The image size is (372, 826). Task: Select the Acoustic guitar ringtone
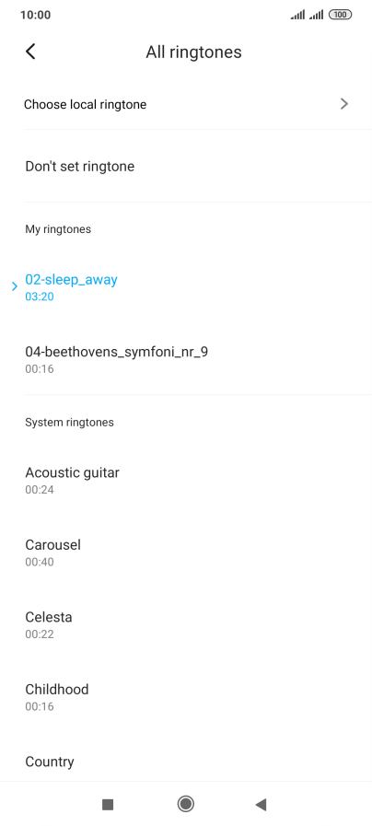click(186, 480)
